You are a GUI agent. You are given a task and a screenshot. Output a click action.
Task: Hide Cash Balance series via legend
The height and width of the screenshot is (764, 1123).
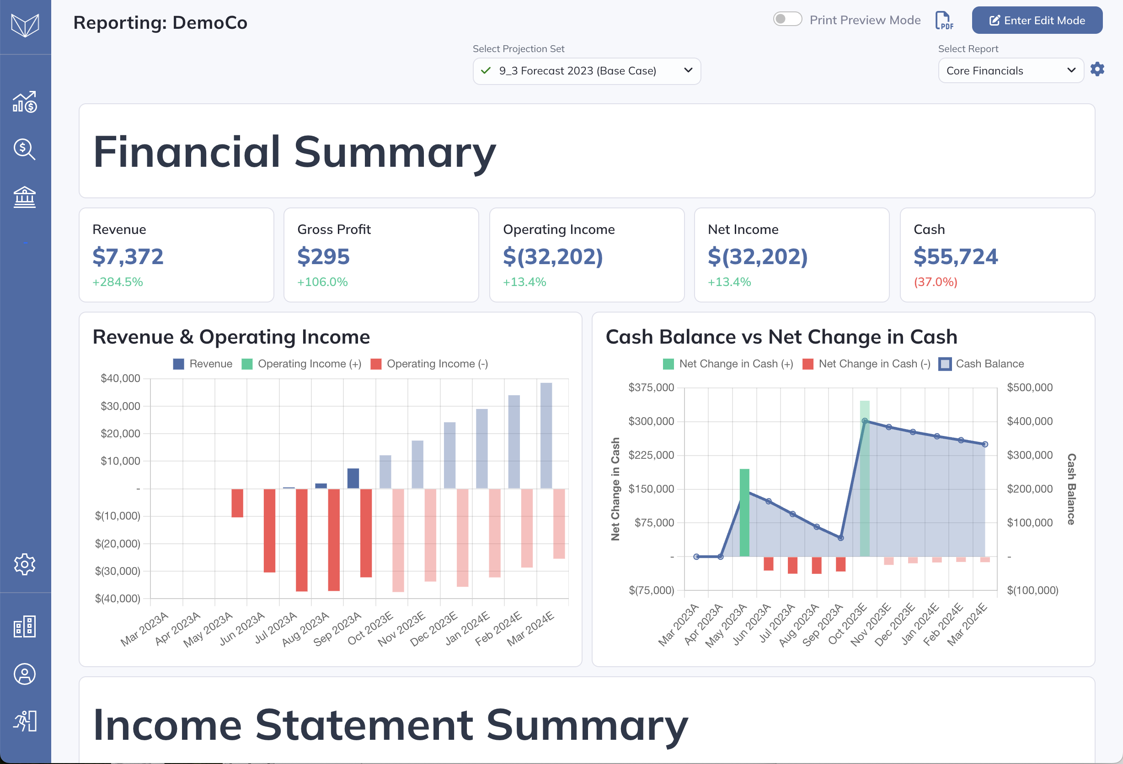(x=981, y=364)
